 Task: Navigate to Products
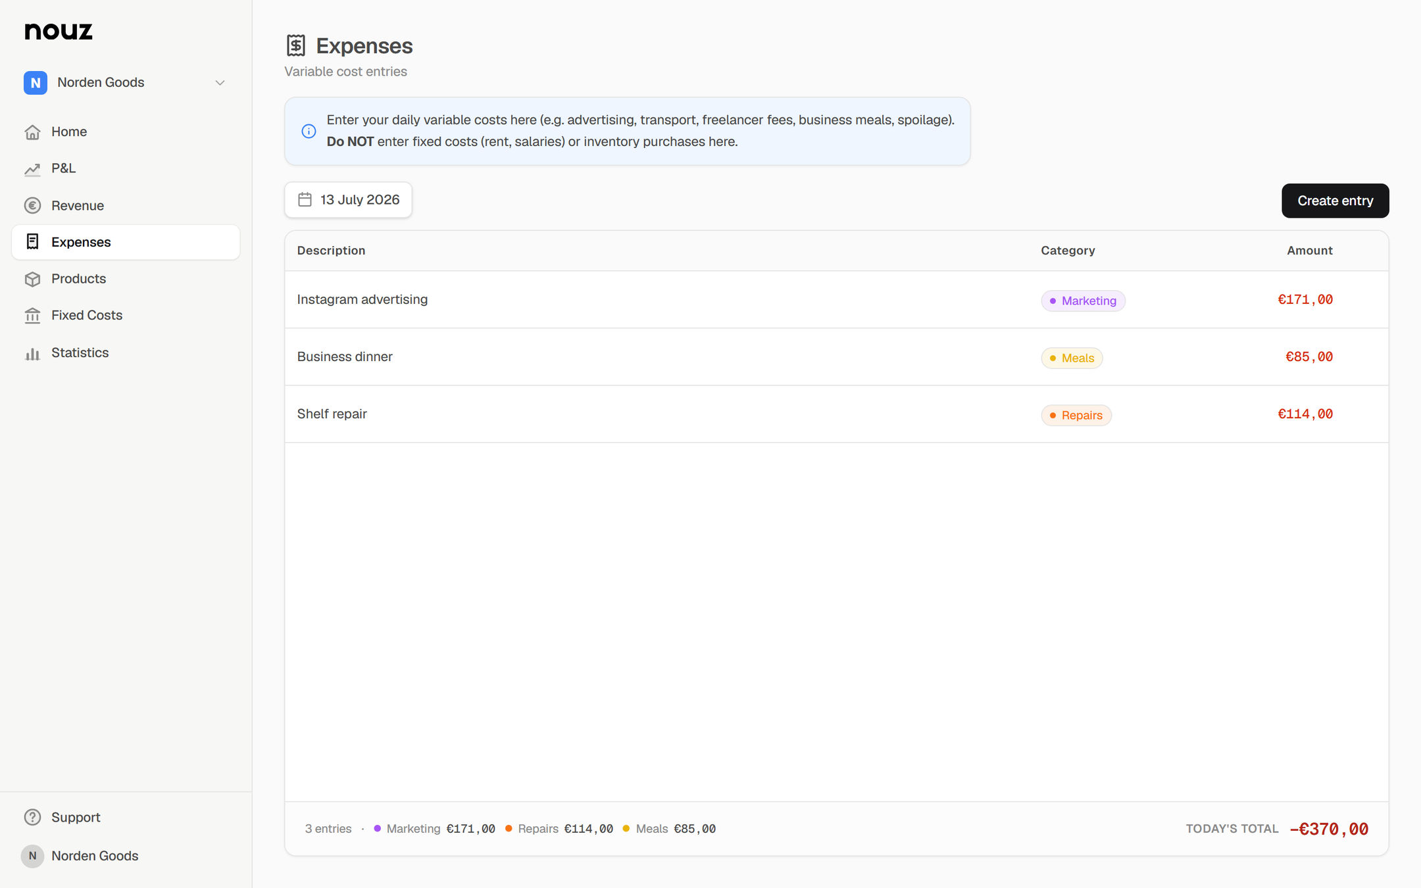(x=126, y=279)
